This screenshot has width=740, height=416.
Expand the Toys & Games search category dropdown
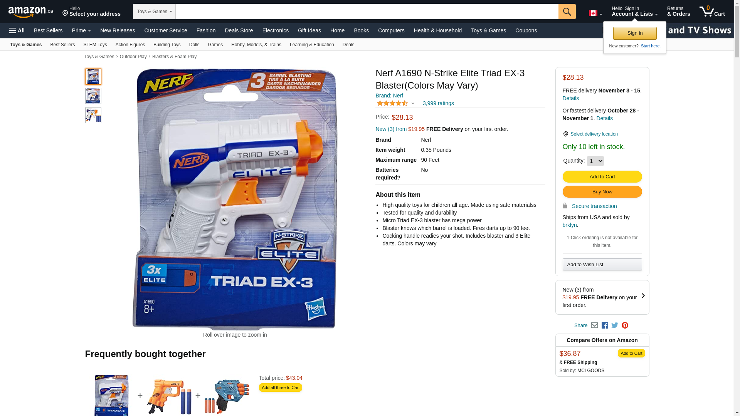tap(154, 12)
